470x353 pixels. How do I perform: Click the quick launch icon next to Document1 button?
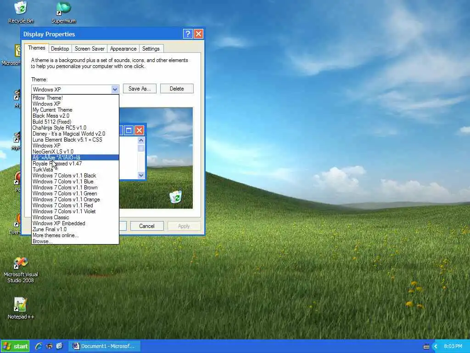59,346
